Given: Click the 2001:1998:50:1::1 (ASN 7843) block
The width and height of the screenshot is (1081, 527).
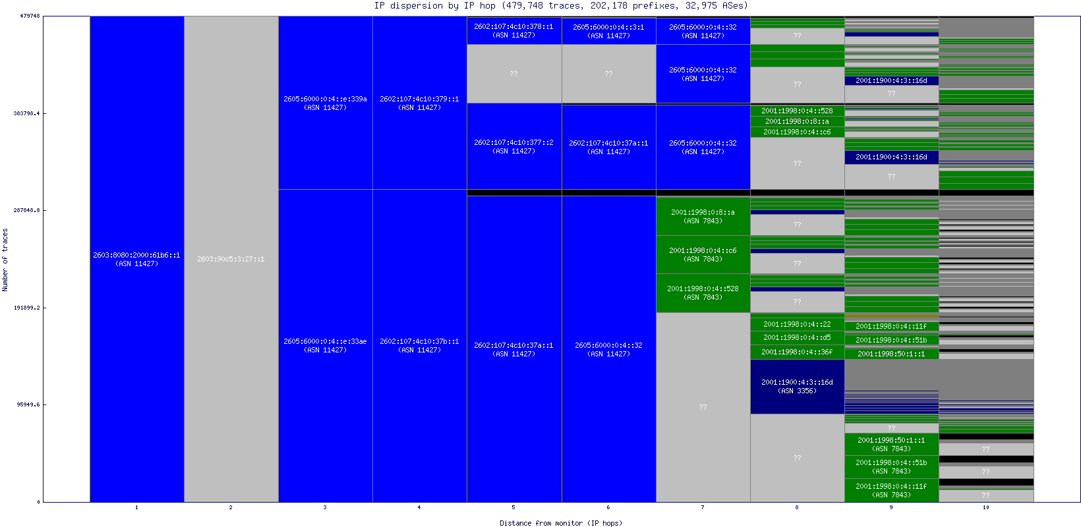Looking at the screenshot, I should 892,444.
